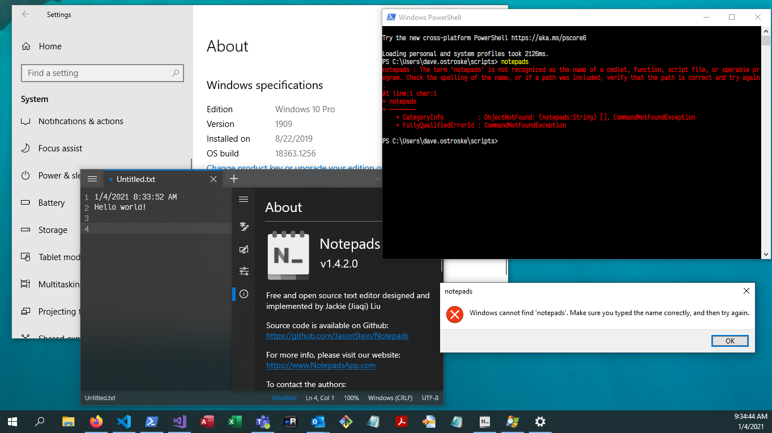Click the search magnifier in Find a setting

(175, 73)
